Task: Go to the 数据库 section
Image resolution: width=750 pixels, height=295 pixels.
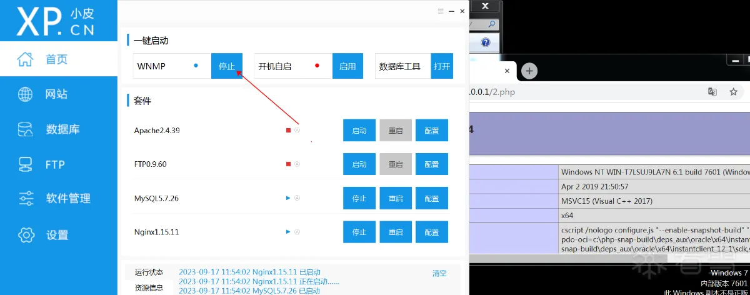Action: coord(59,129)
